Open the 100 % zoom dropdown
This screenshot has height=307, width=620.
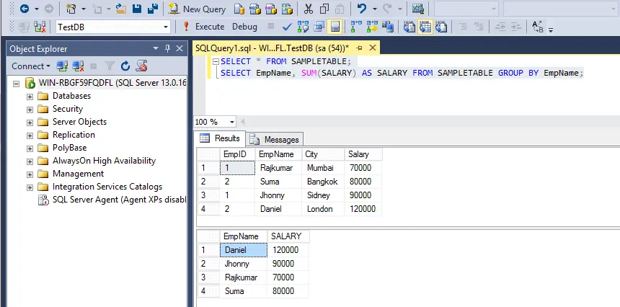point(231,122)
